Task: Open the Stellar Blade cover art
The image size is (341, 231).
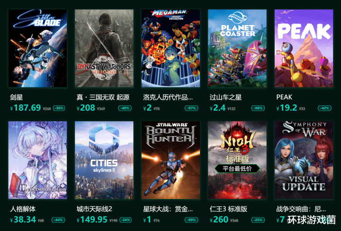Action: pyautogui.click(x=37, y=48)
